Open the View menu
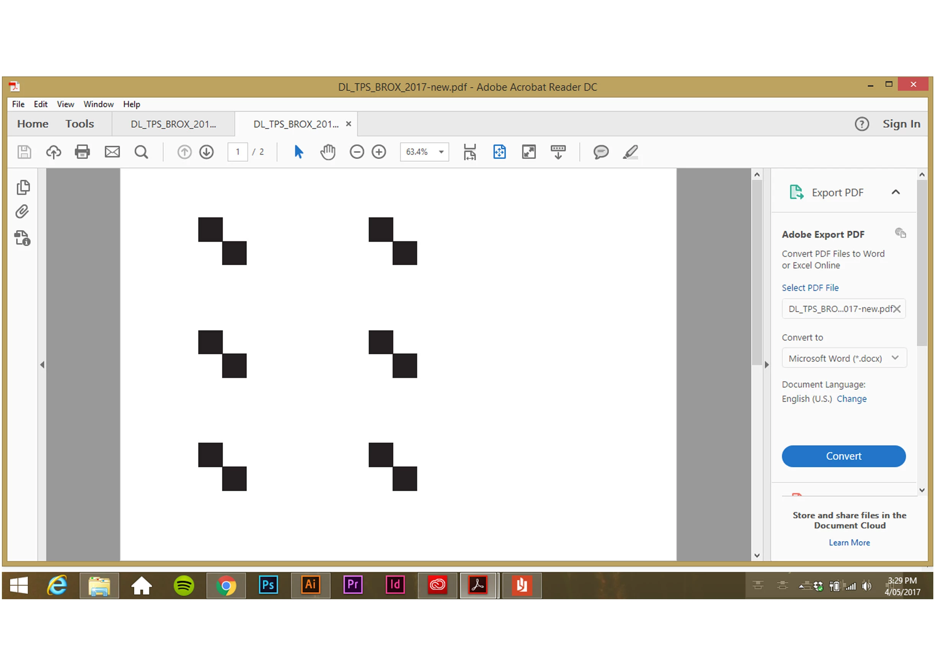Image resolution: width=949 pixels, height=668 pixels. (65, 104)
